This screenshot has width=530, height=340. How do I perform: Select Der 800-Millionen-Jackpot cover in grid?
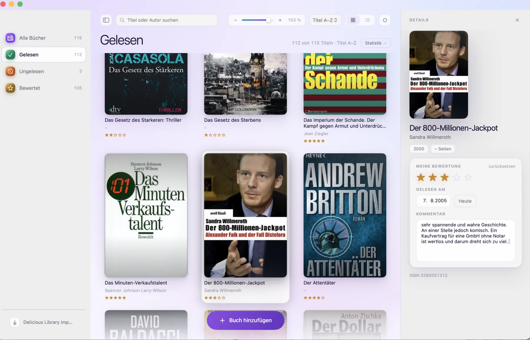(246, 215)
